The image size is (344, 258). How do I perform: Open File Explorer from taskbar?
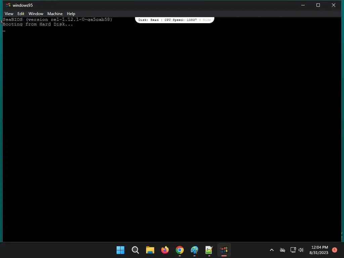click(x=150, y=250)
